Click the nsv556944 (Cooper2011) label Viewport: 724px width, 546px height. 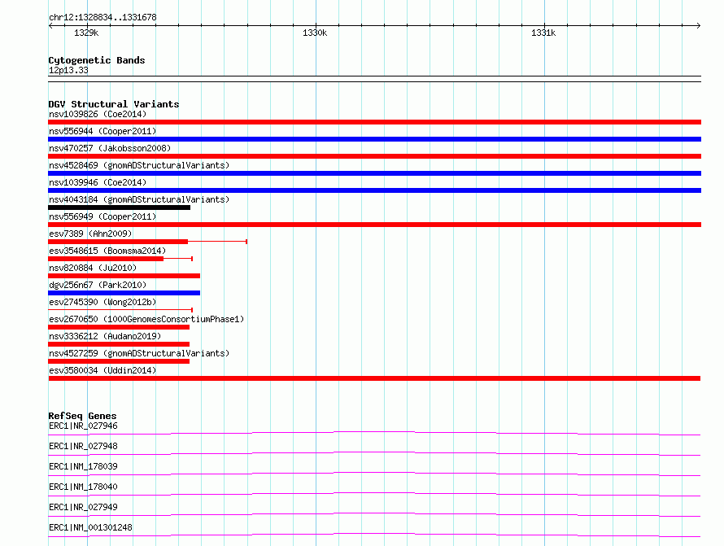pyautogui.click(x=102, y=131)
